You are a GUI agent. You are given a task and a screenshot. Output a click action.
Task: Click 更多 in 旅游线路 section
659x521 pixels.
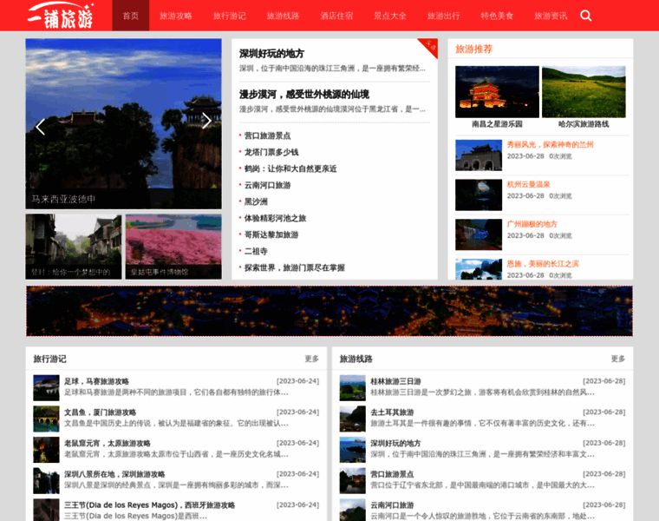pyautogui.click(x=618, y=359)
